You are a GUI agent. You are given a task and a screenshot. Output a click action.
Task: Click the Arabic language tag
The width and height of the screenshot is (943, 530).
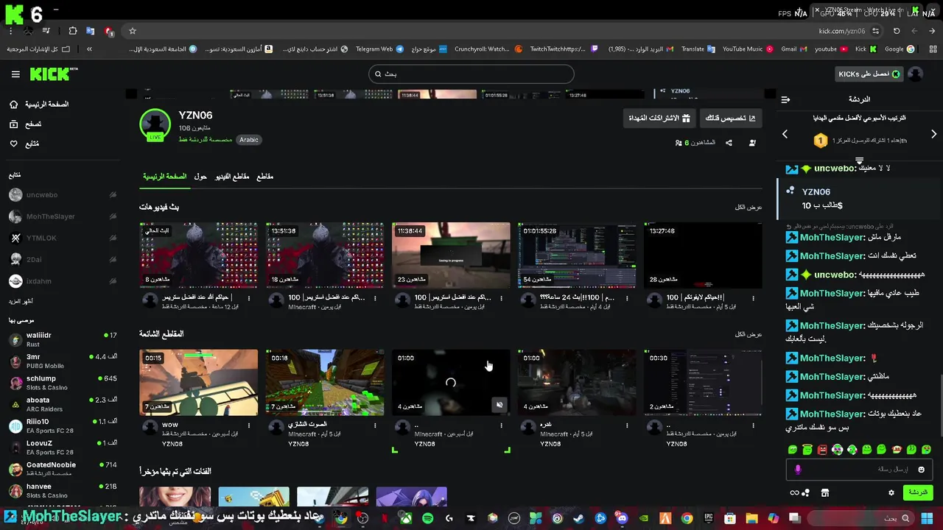pos(249,140)
